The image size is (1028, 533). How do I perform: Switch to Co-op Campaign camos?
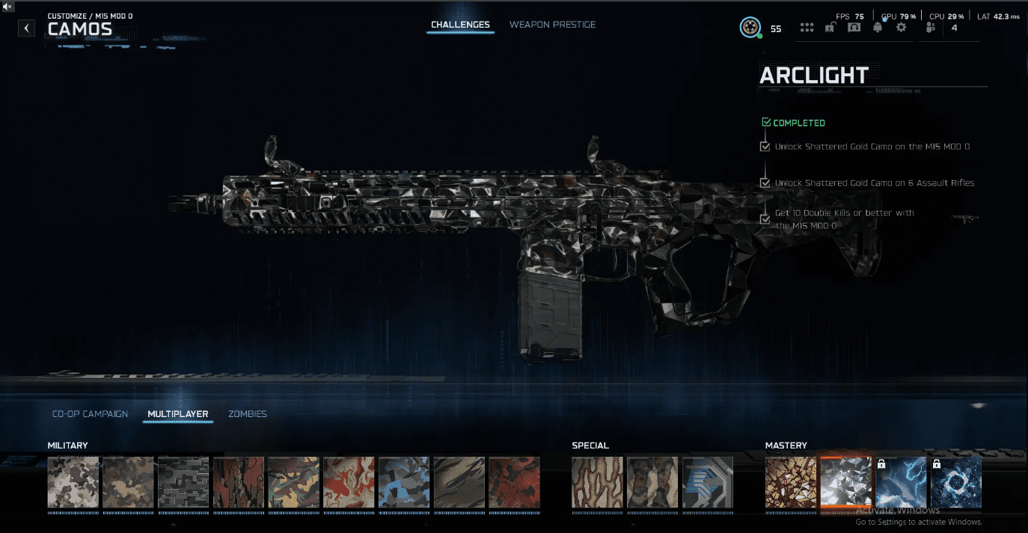coord(90,414)
